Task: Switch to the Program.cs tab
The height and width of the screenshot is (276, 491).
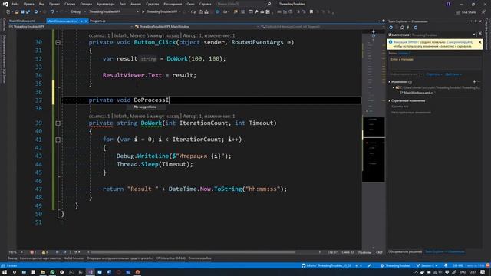Action: (97, 21)
